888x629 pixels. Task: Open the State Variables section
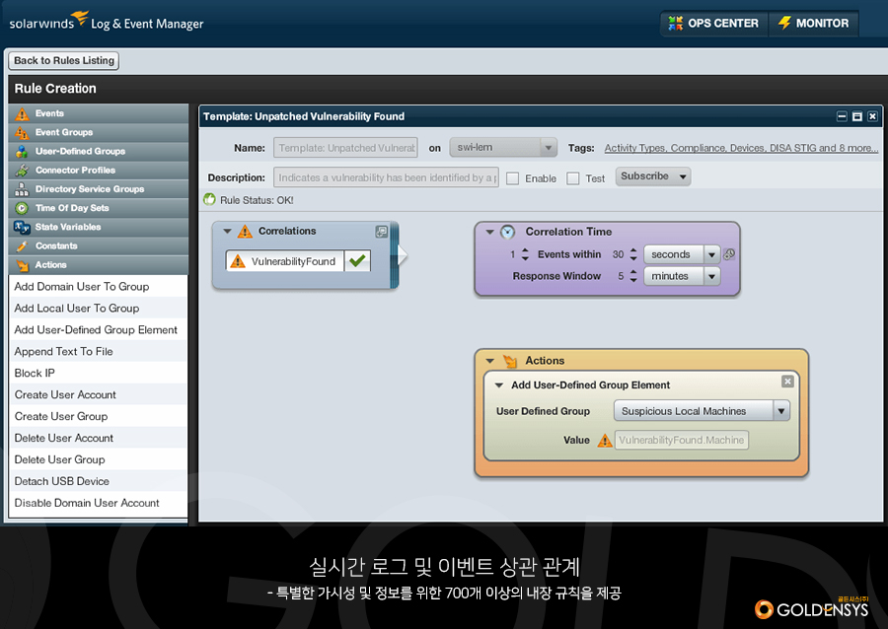(99, 228)
